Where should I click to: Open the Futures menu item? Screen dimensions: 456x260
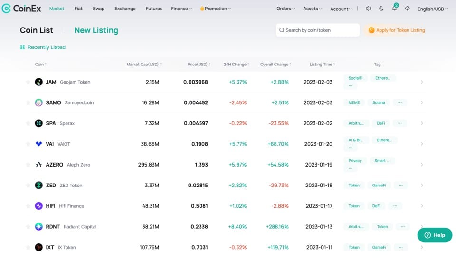(154, 9)
